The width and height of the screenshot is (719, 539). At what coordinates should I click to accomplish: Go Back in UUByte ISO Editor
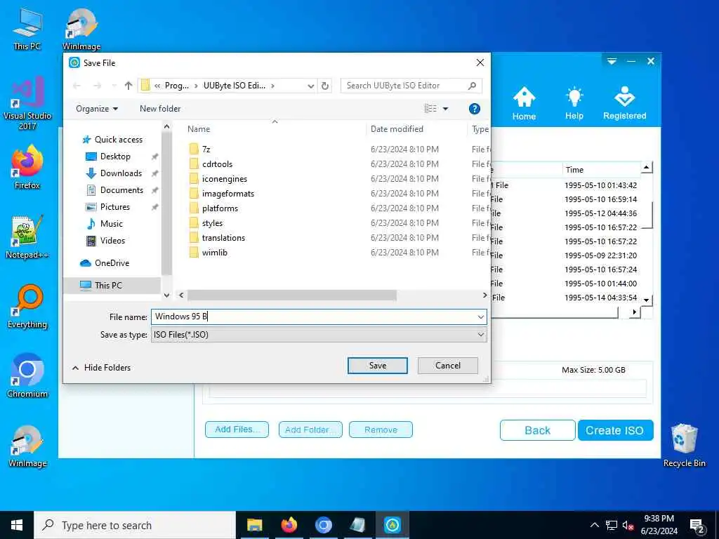pyautogui.click(x=537, y=430)
